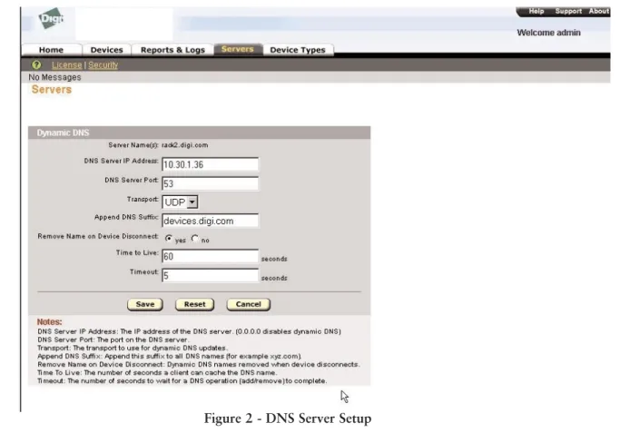The image size is (620, 433).
Task: Open the Device Types tab
Action: pos(298,50)
